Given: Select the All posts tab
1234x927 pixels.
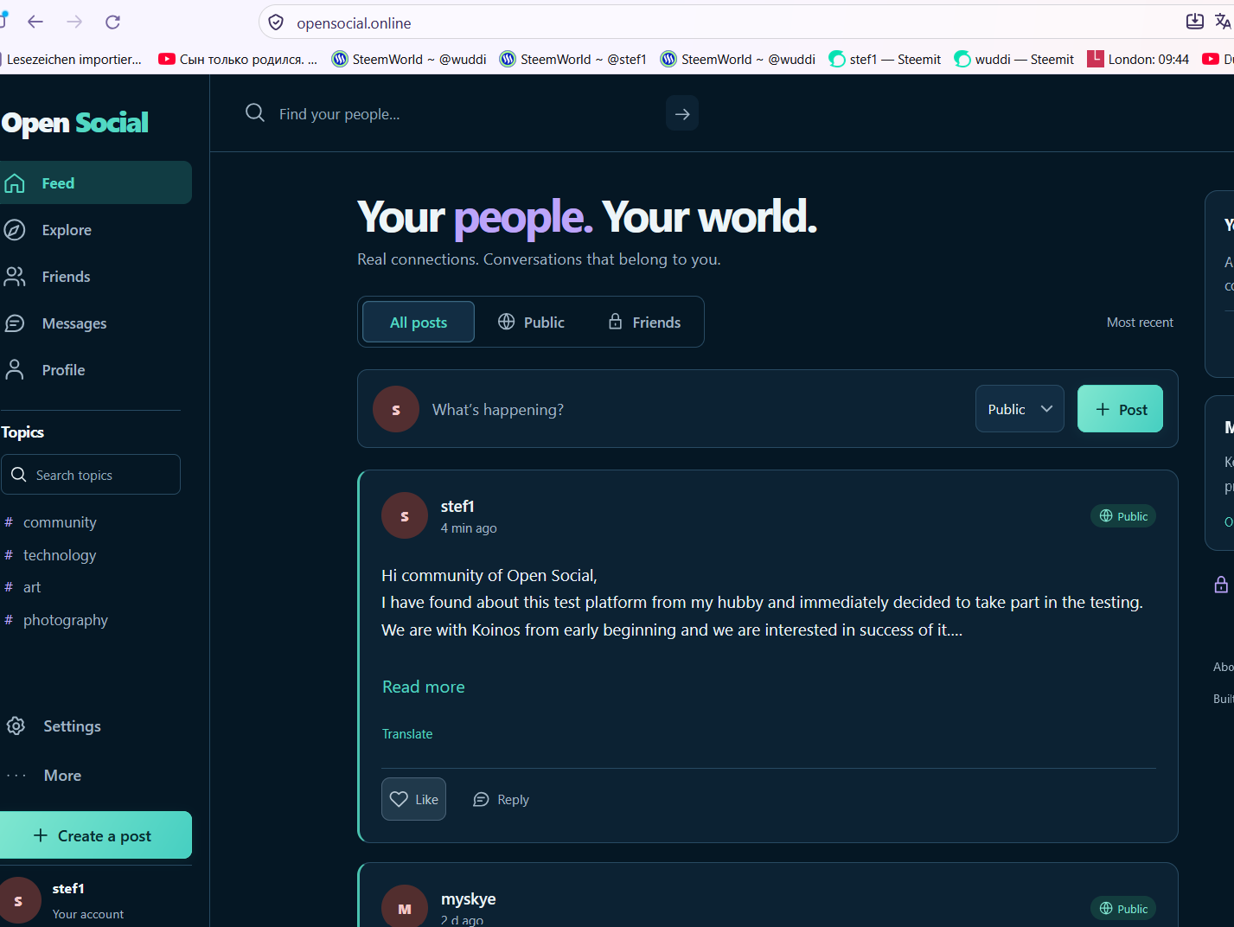Looking at the screenshot, I should coord(419,322).
